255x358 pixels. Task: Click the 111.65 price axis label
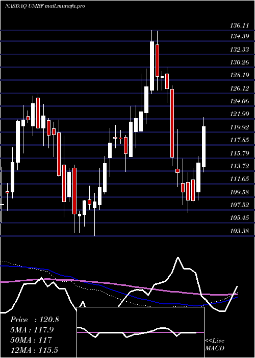pos(240,179)
